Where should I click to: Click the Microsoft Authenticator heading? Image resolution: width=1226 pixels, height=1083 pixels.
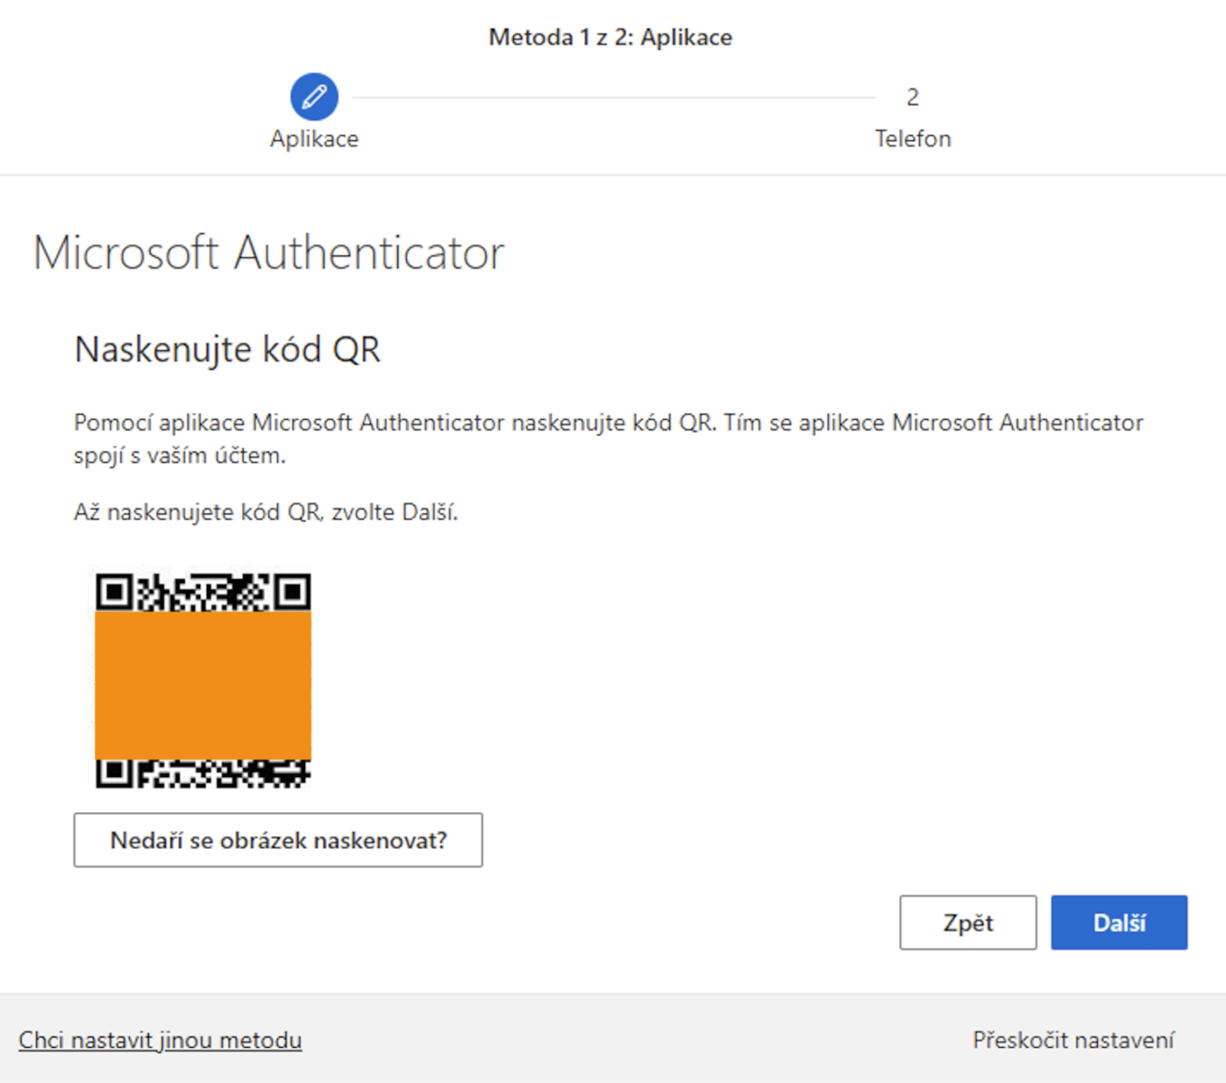click(x=269, y=253)
